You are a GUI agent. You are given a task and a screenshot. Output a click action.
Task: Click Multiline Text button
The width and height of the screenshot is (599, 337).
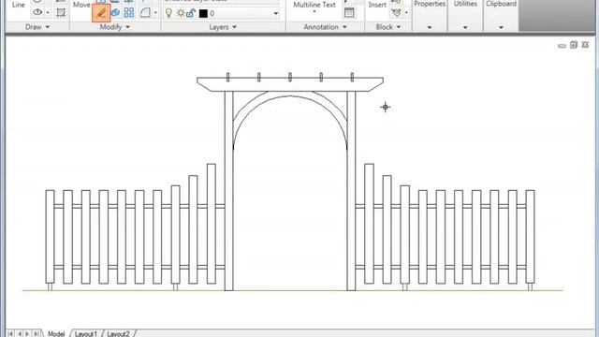(314, 6)
